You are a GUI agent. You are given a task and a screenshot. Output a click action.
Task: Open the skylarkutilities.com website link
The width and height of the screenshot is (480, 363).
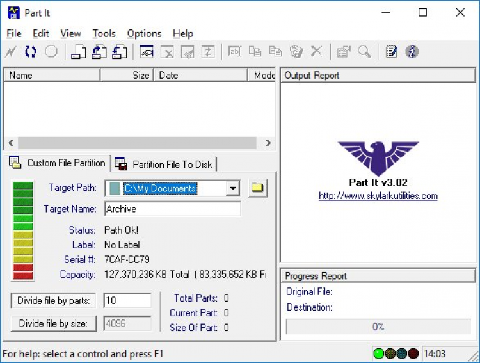pos(378,196)
